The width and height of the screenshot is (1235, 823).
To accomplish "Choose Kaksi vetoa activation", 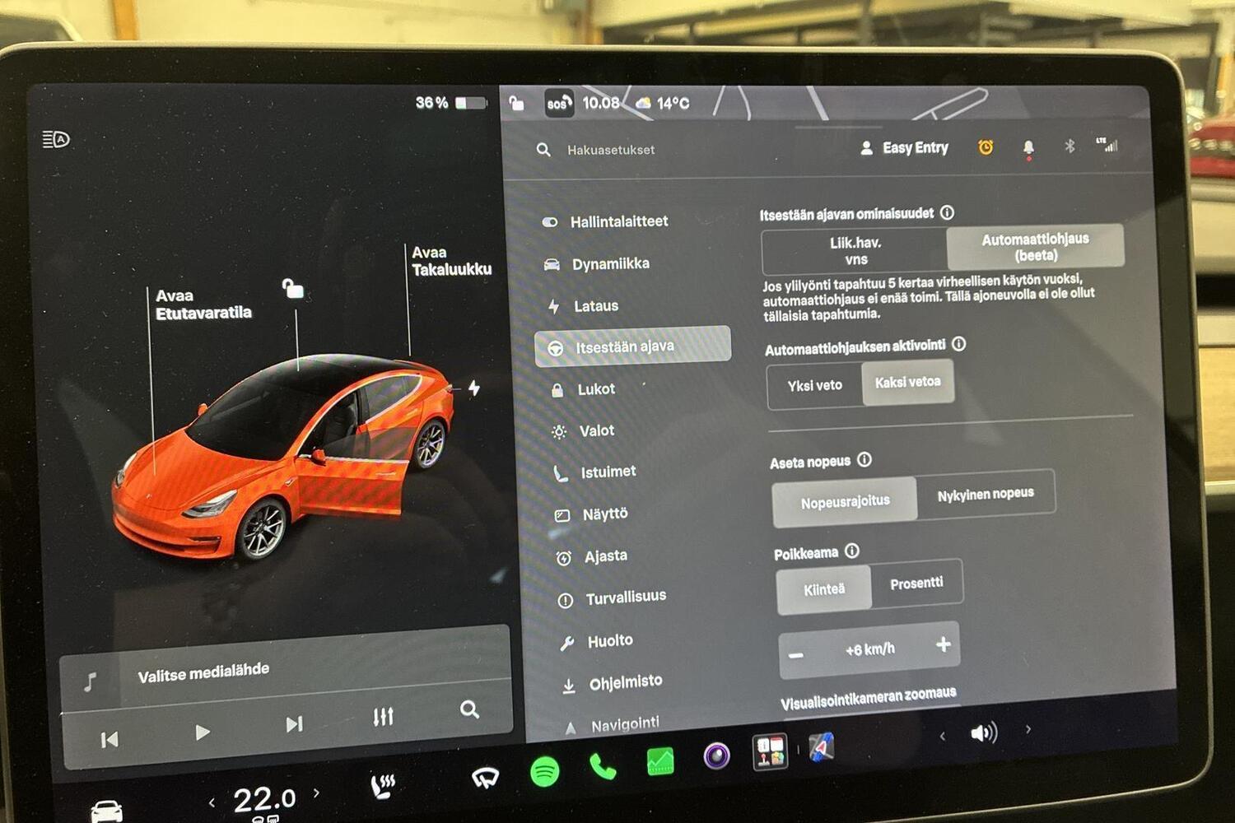I will (x=908, y=382).
